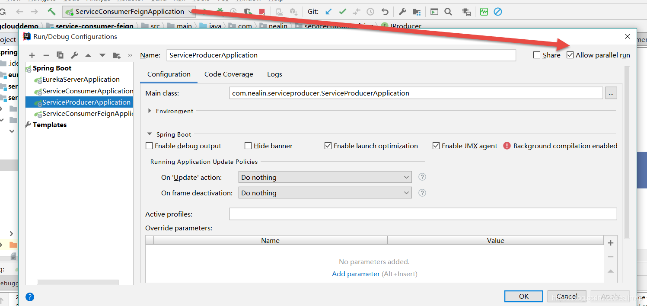Open On frame deactivation dropdown
This screenshot has width=647, height=306.
pos(325,193)
